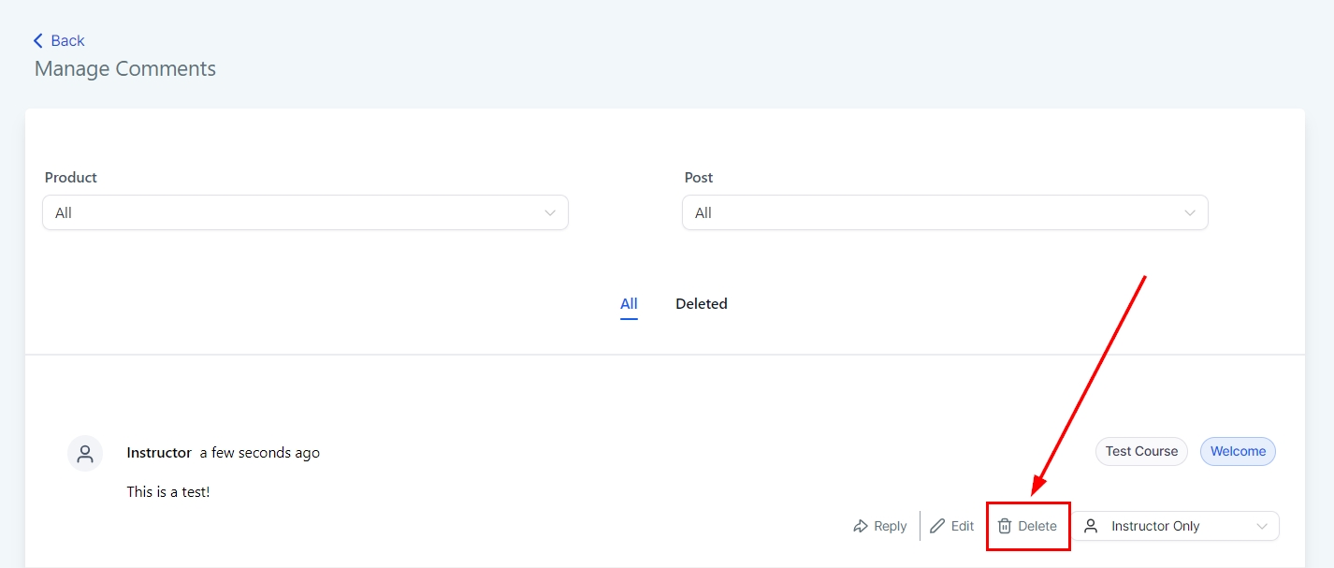Click the Edit pencil icon

[937, 527]
